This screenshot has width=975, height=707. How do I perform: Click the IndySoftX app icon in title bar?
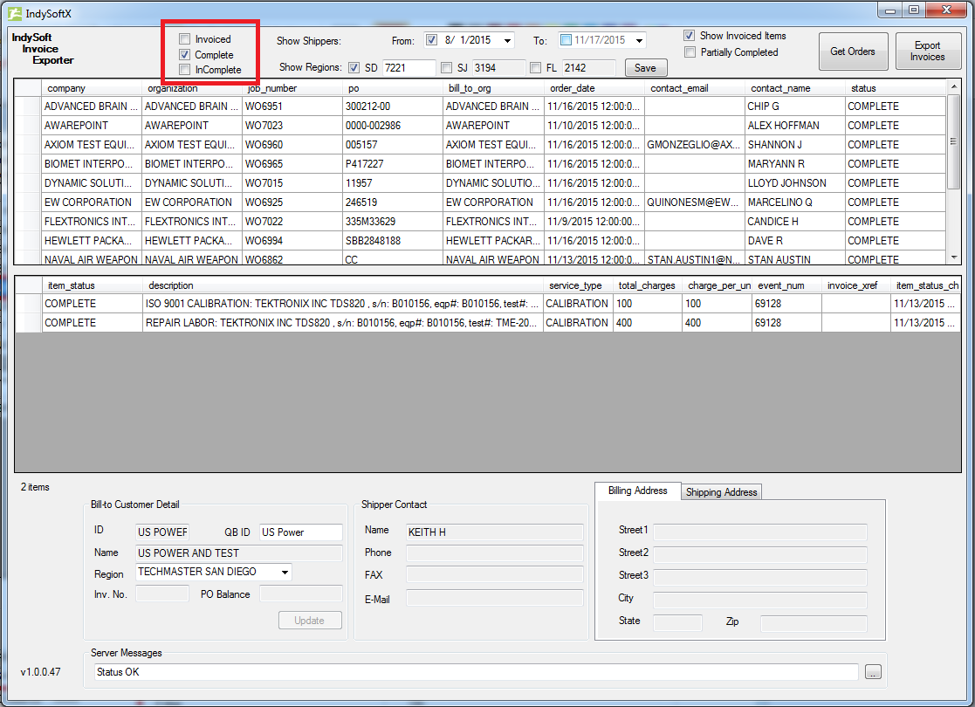[15, 12]
